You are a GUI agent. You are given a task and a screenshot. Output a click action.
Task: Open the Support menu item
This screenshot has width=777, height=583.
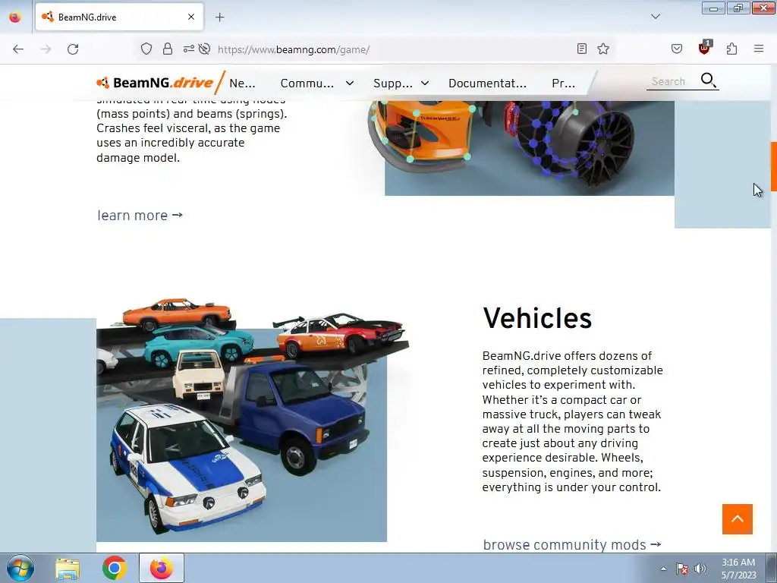(x=393, y=84)
